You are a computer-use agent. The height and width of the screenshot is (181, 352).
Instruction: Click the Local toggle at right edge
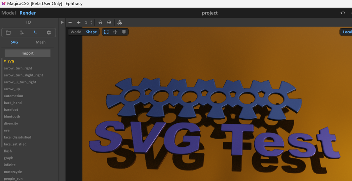click(347, 32)
